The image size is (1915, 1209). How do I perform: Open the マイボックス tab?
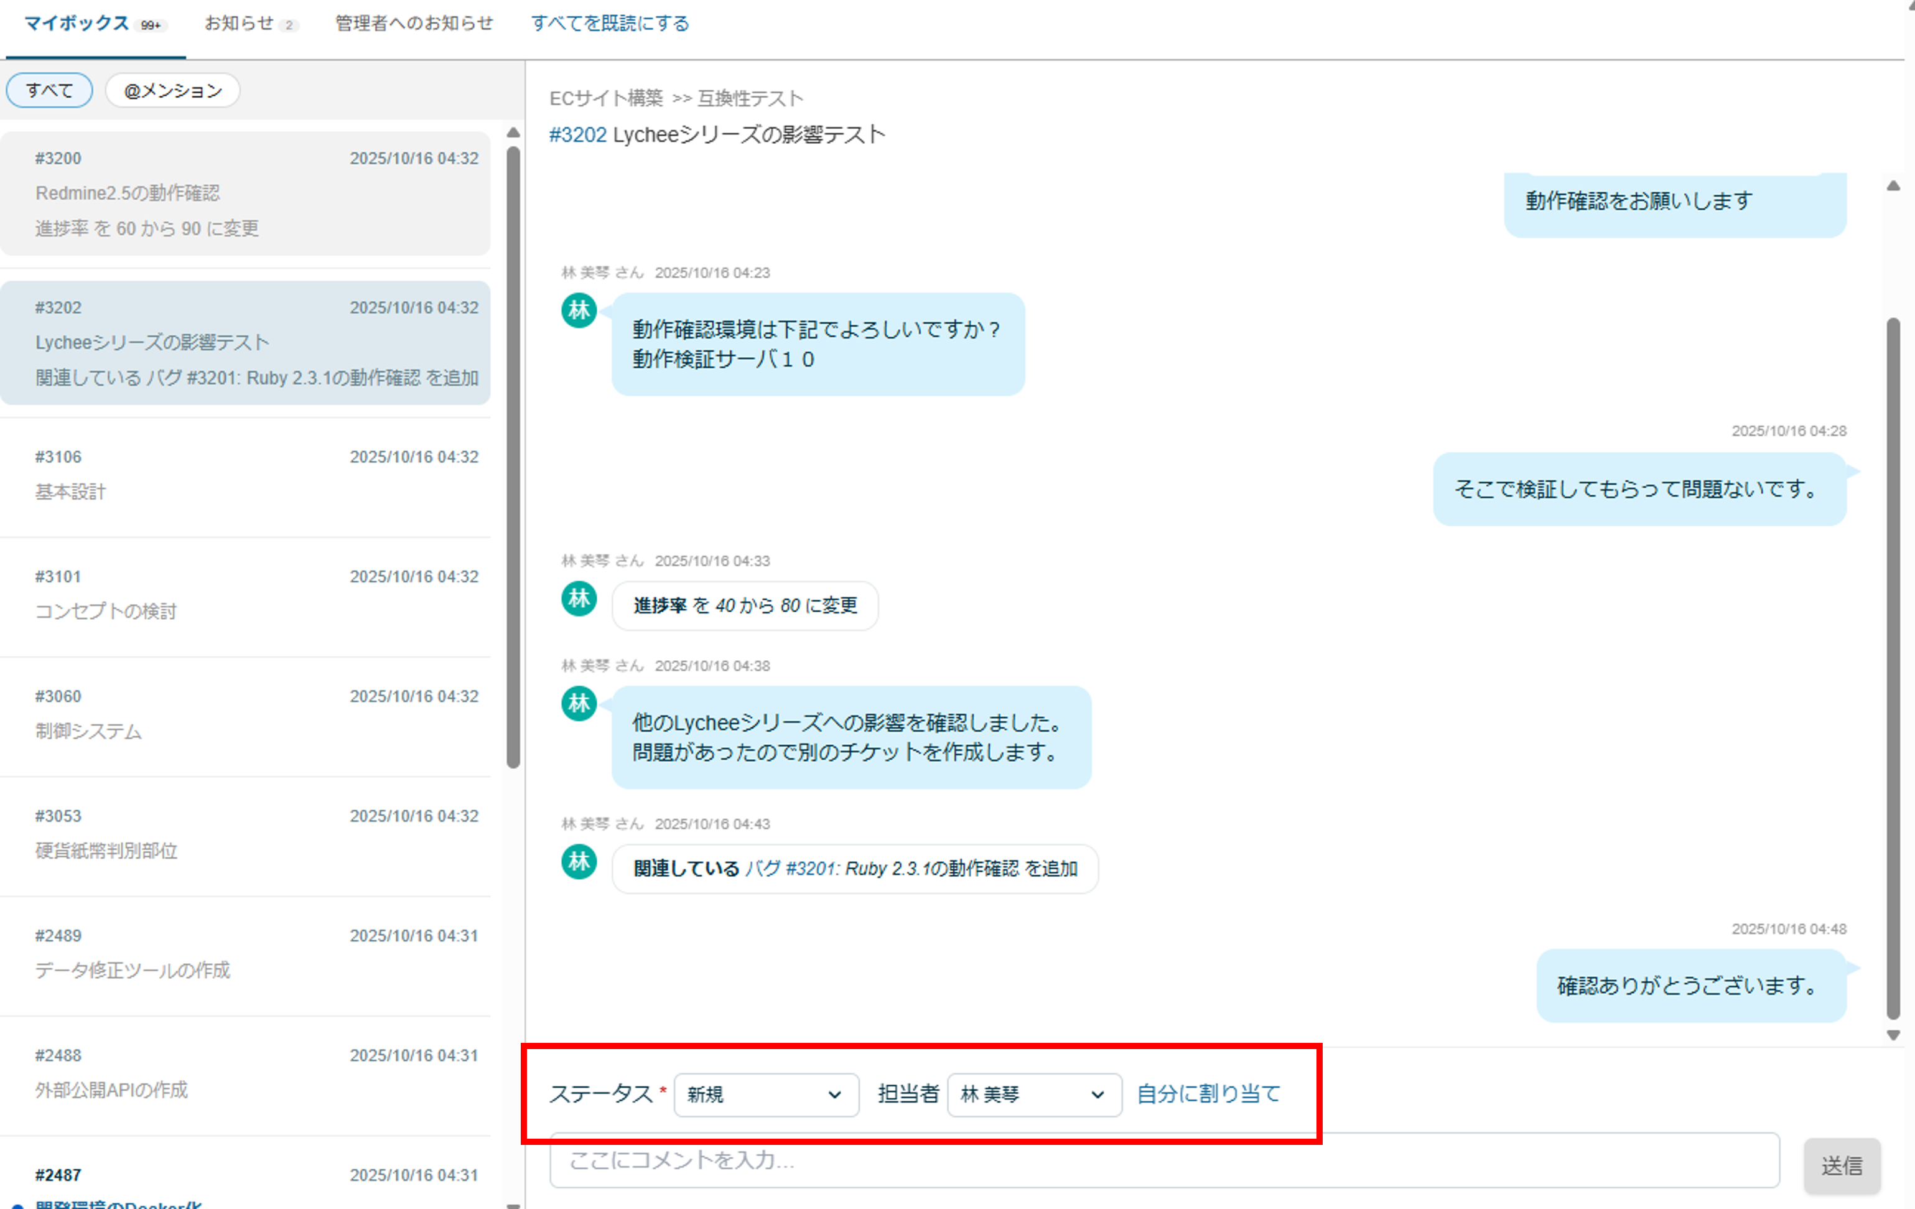[77, 23]
